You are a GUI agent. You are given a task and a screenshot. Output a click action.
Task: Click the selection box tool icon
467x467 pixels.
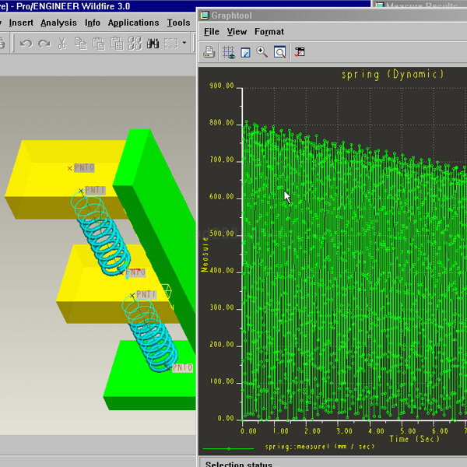[170, 44]
